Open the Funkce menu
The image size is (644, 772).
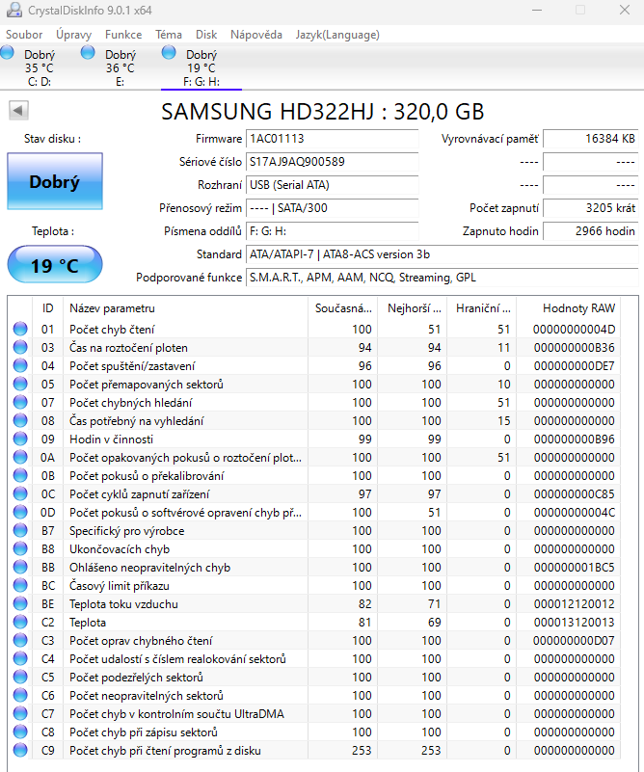pyautogui.click(x=123, y=35)
